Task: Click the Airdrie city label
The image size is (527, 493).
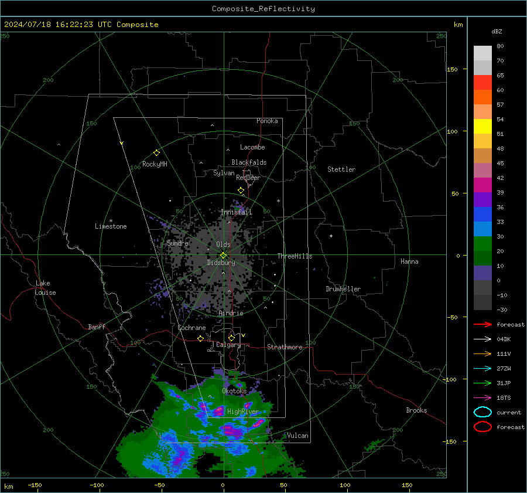Action: [231, 313]
